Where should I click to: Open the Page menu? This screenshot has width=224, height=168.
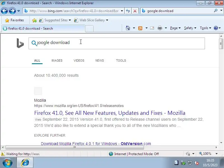[x=175, y=28]
